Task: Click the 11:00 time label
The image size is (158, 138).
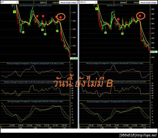Action: (x=135, y=126)
